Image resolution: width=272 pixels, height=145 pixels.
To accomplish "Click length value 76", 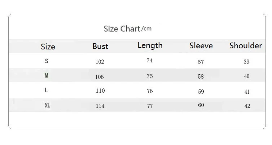I will pyautogui.click(x=150, y=91).
